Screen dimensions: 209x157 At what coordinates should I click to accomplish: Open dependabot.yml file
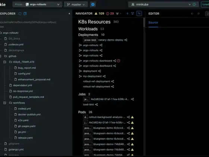tap(22, 85)
